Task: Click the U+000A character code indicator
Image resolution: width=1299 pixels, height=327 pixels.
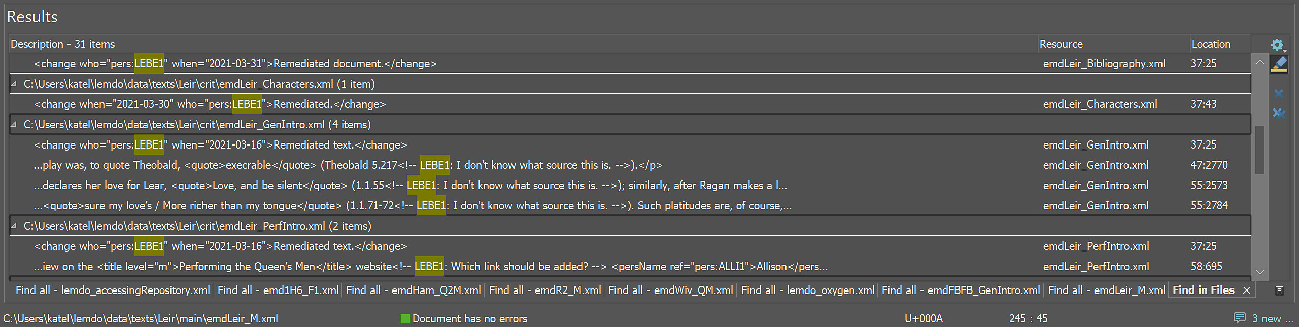Action: coord(924,319)
